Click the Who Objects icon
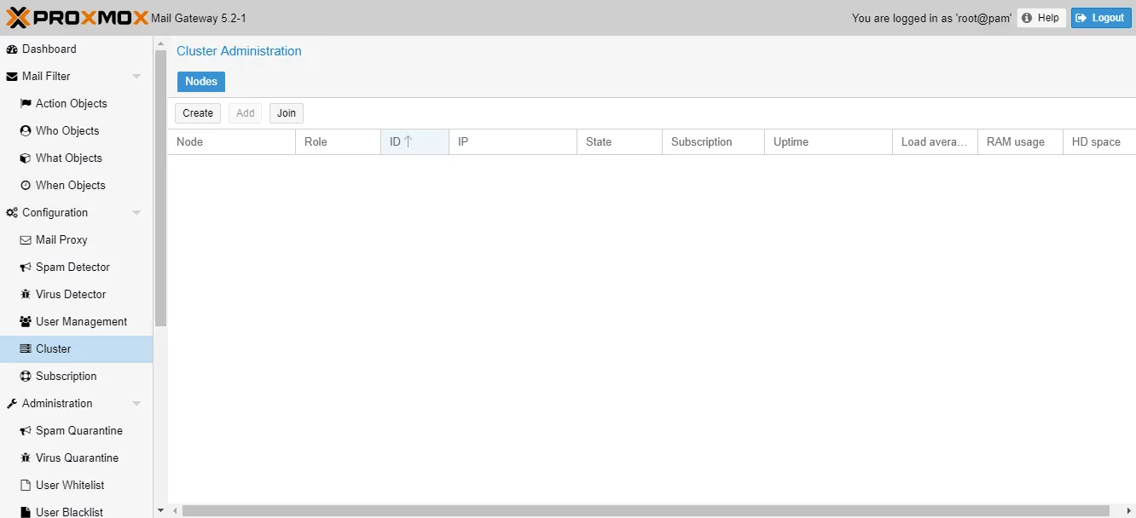 [x=25, y=130]
